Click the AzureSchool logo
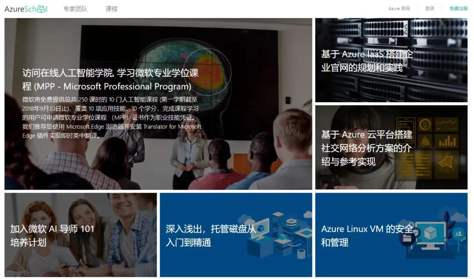The width and height of the screenshot is (474, 279). pyautogui.click(x=26, y=9)
